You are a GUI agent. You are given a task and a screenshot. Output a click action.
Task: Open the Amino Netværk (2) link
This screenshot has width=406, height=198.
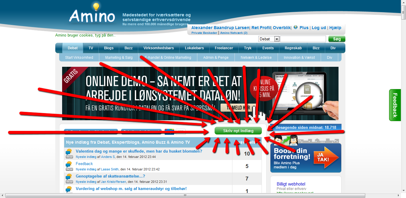234,33
